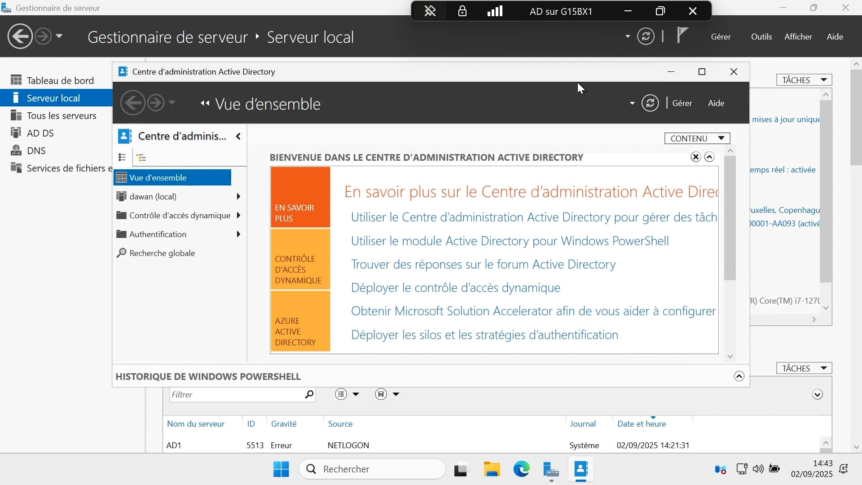This screenshot has height=485, width=862.
Task: Save the events query with the floppy icon
Action: coord(381,394)
